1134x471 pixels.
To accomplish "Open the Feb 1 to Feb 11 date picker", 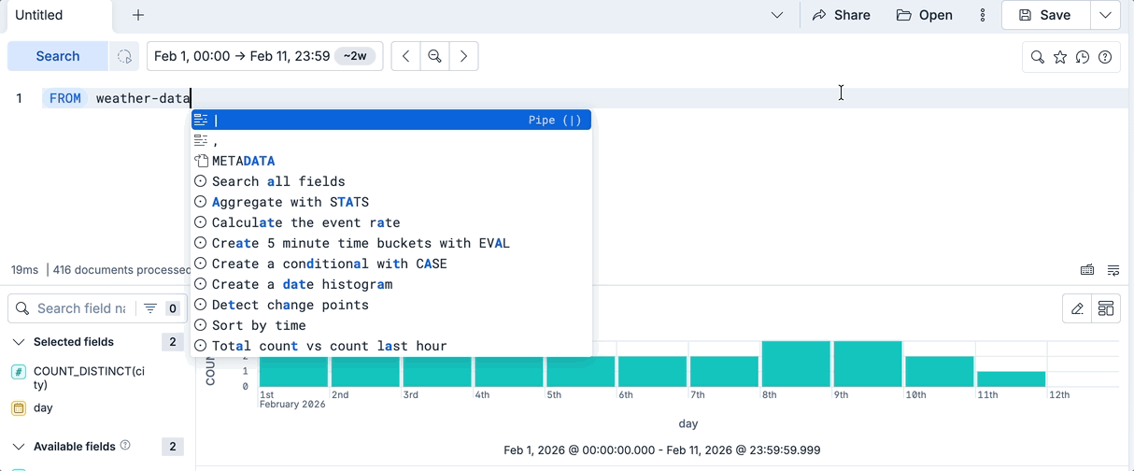I will coord(242,56).
